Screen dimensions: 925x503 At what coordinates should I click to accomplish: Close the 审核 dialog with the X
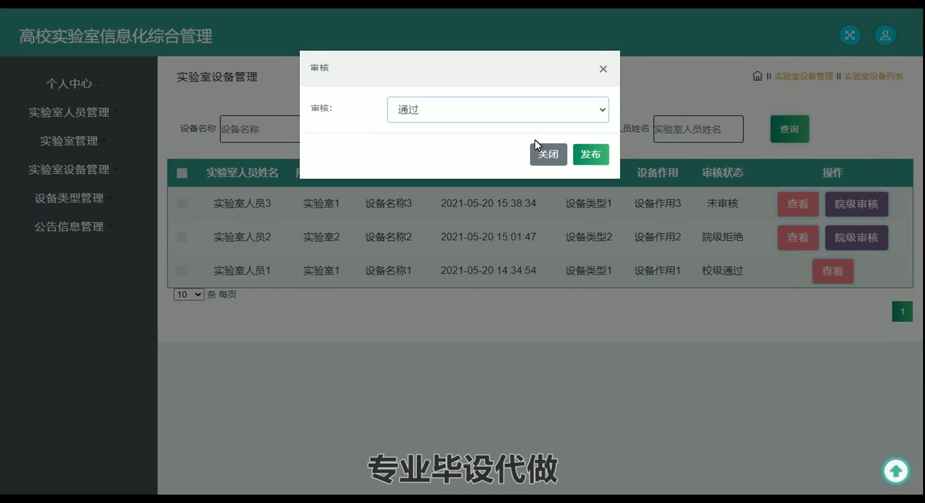(603, 69)
